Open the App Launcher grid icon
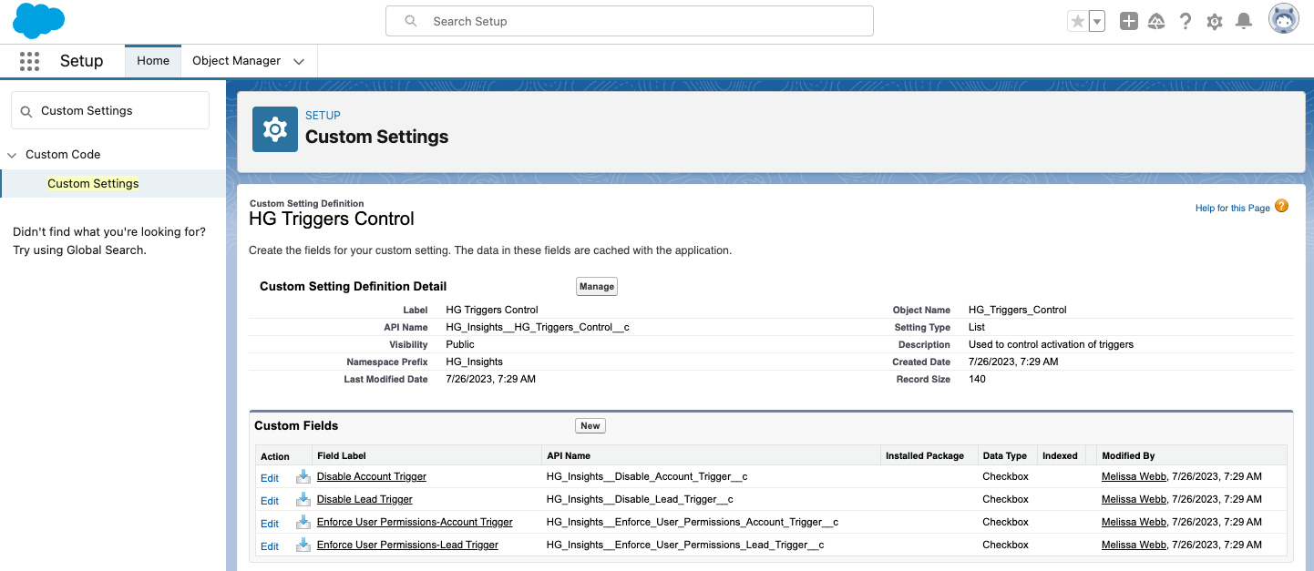Viewport: 1314px width, 571px height. click(29, 61)
